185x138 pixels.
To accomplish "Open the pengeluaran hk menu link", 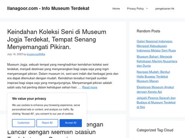I will tap(165, 9).
